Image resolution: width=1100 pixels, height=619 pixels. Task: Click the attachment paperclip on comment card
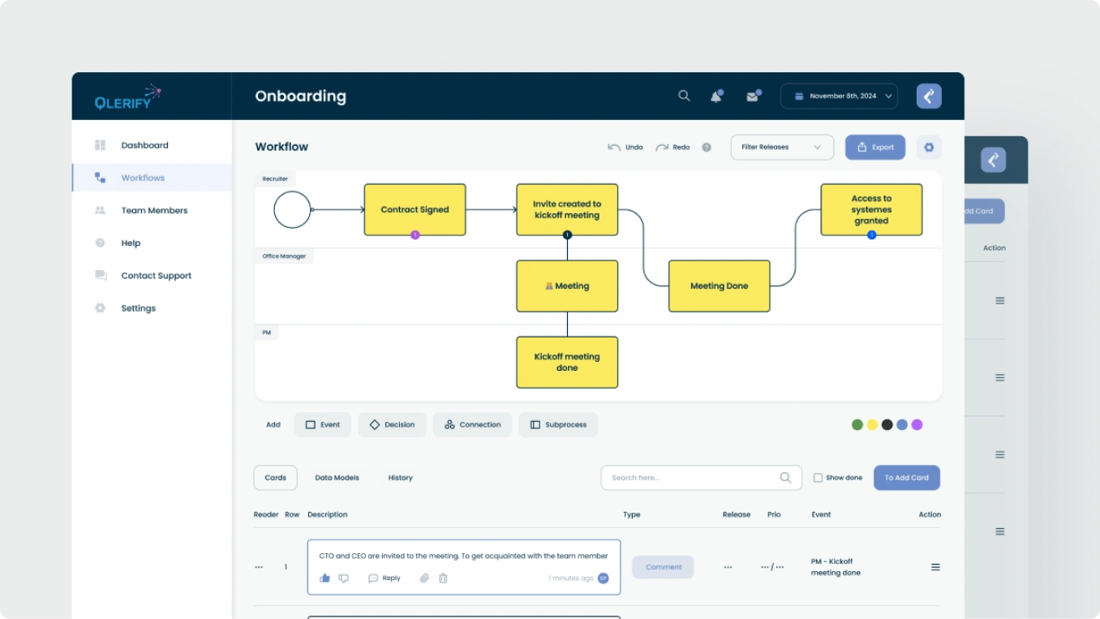pos(424,578)
